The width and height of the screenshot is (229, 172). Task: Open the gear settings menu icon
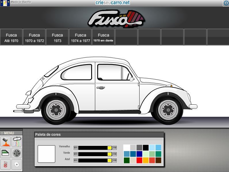(17, 165)
